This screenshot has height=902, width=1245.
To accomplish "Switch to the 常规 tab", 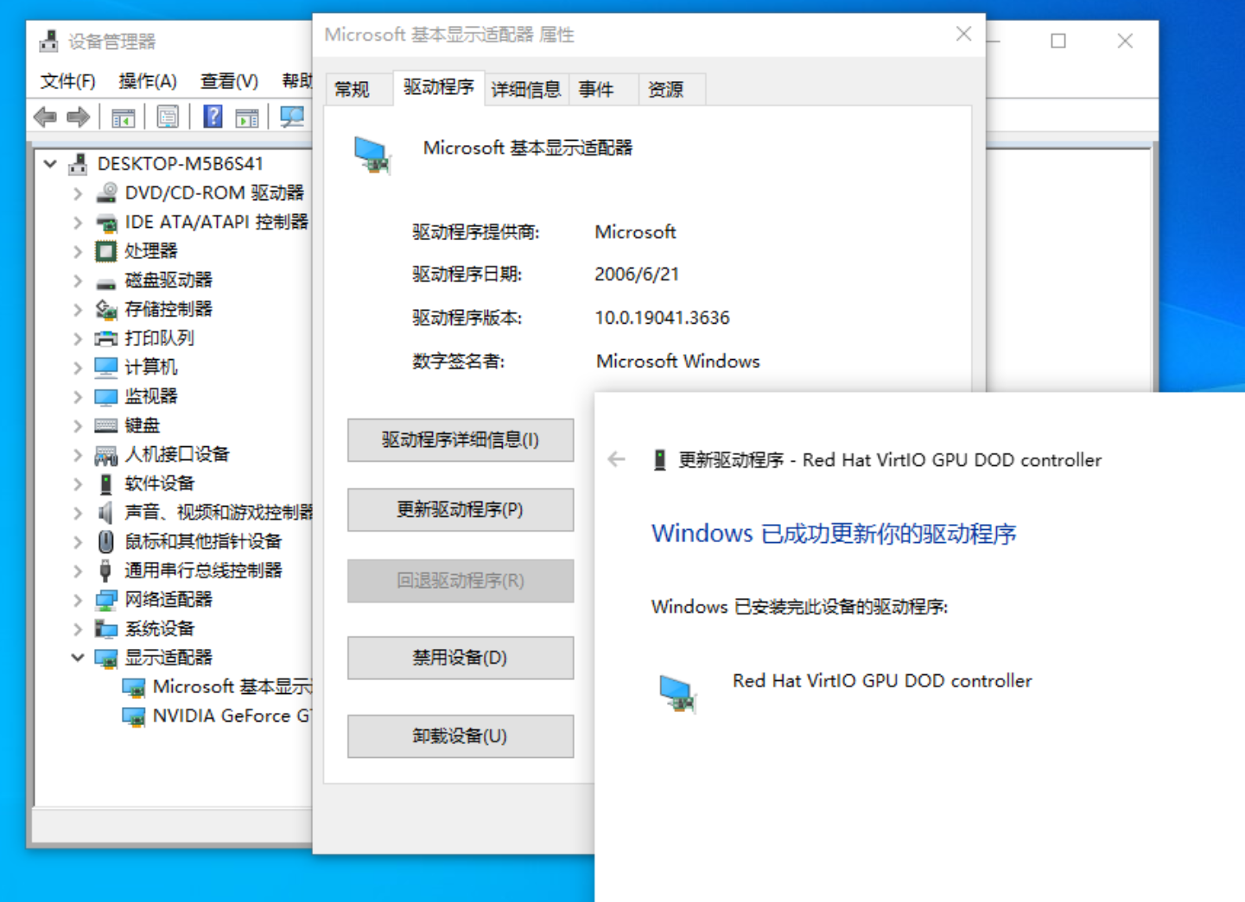I will [x=352, y=89].
